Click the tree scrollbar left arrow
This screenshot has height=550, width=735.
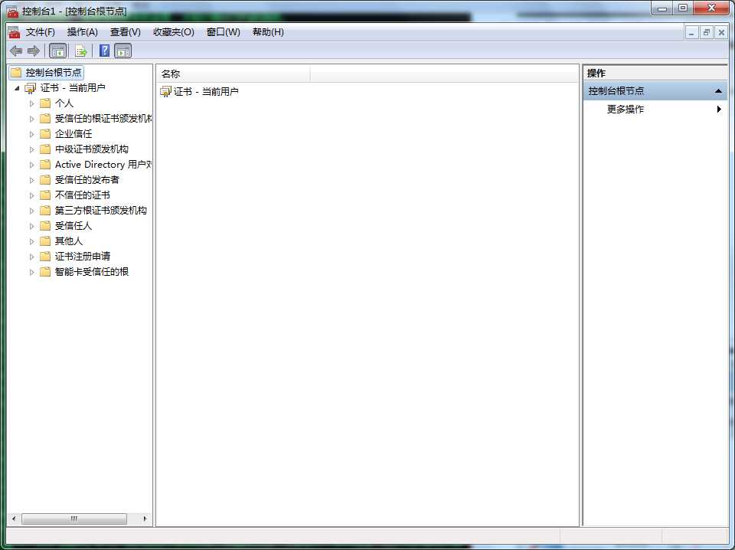coord(14,519)
